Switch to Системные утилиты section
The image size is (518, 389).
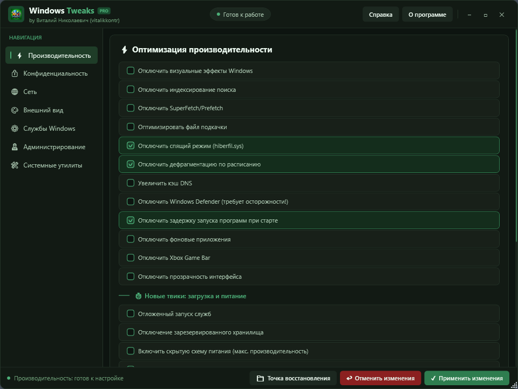point(52,165)
